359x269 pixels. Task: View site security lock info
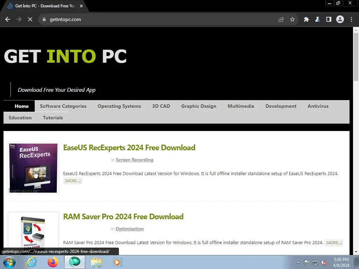click(x=44, y=20)
